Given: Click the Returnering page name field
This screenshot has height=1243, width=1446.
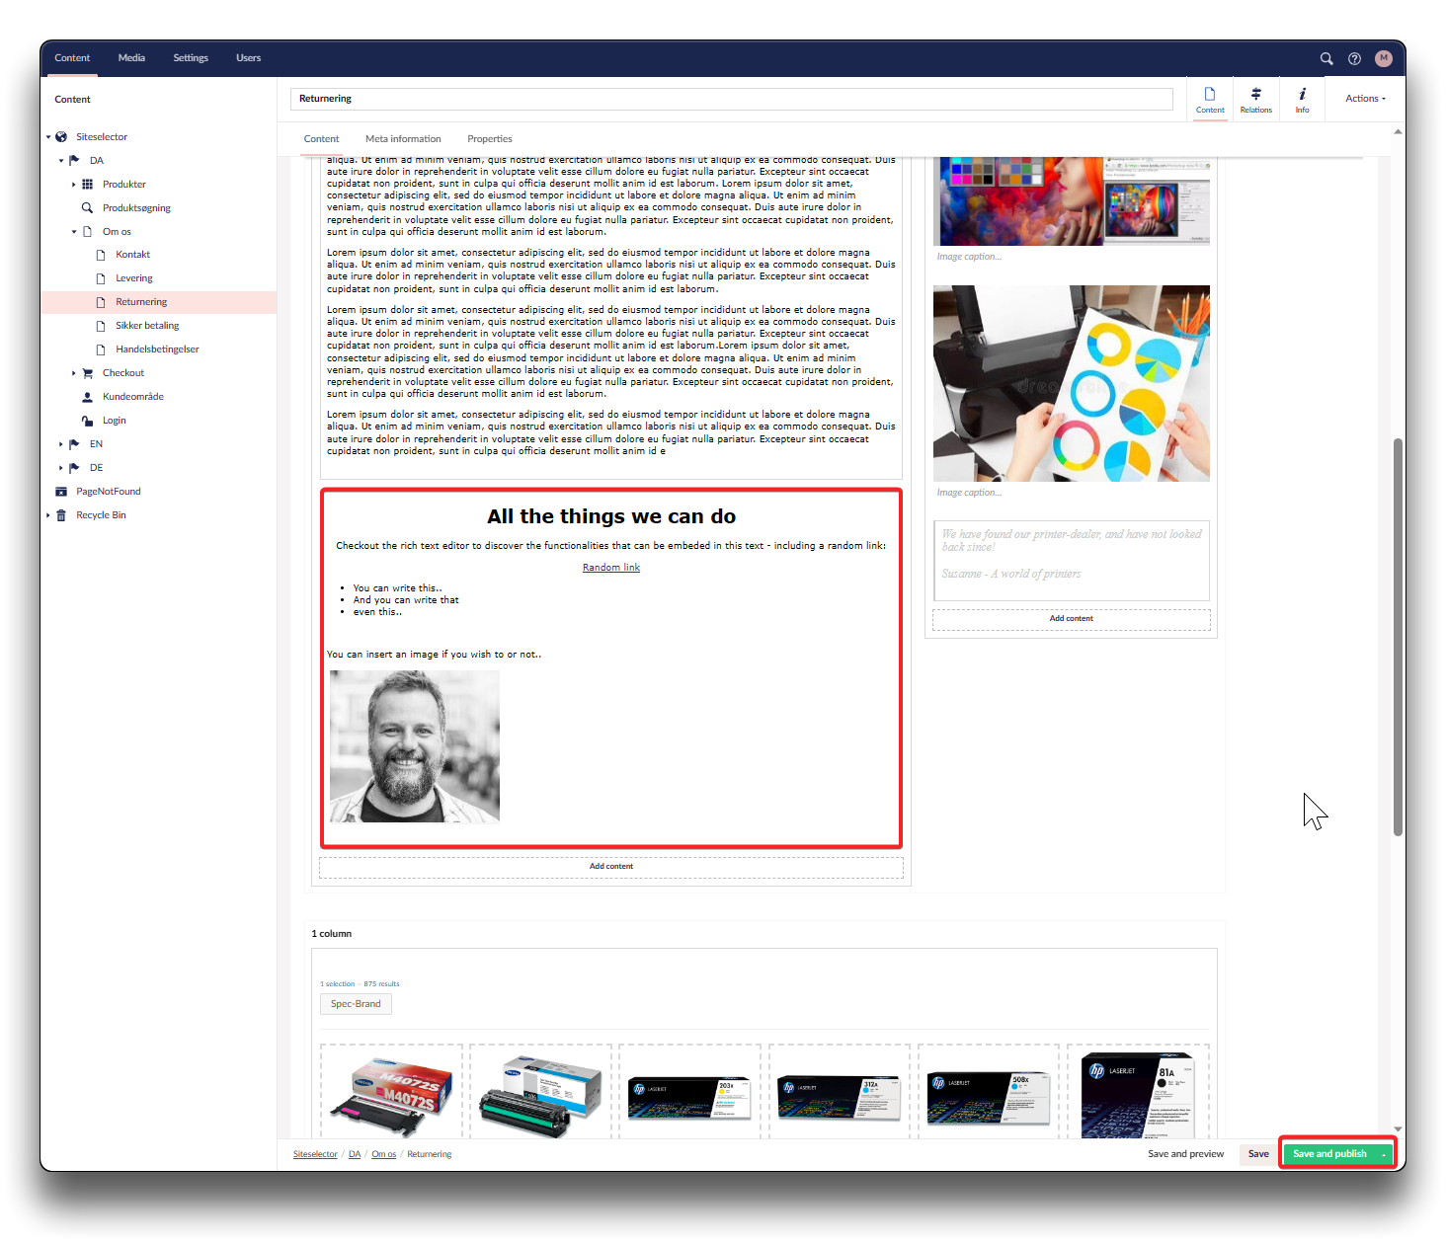Looking at the screenshot, I should (731, 99).
